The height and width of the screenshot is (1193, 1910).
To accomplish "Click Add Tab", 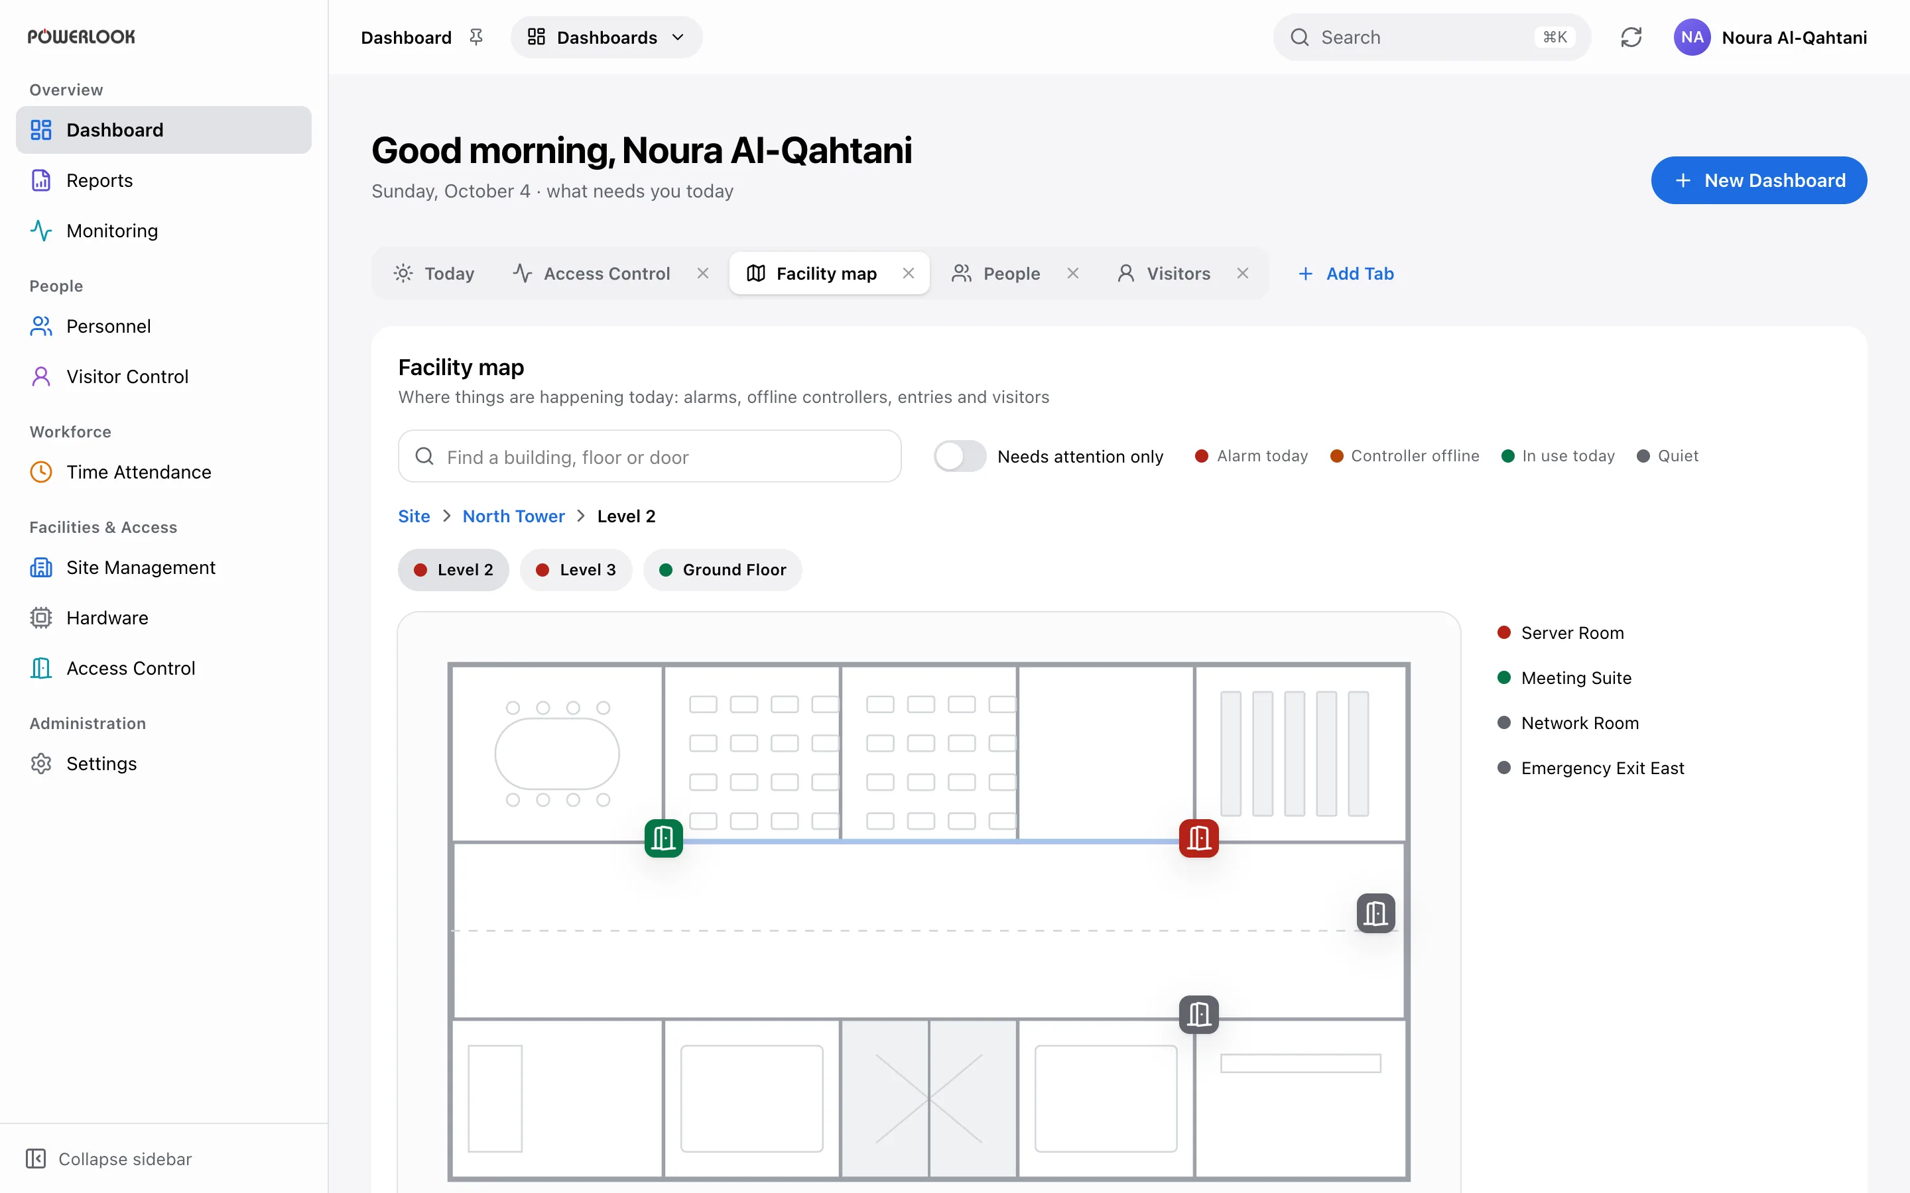I will pyautogui.click(x=1346, y=273).
